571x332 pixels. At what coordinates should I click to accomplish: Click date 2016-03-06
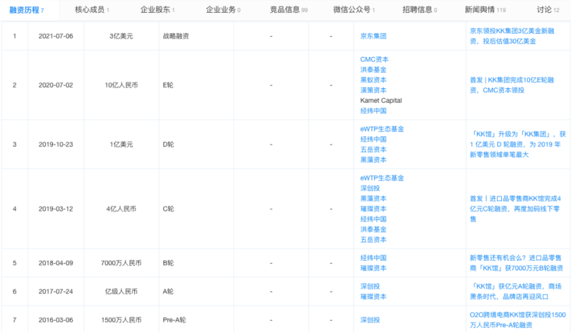pos(56,320)
